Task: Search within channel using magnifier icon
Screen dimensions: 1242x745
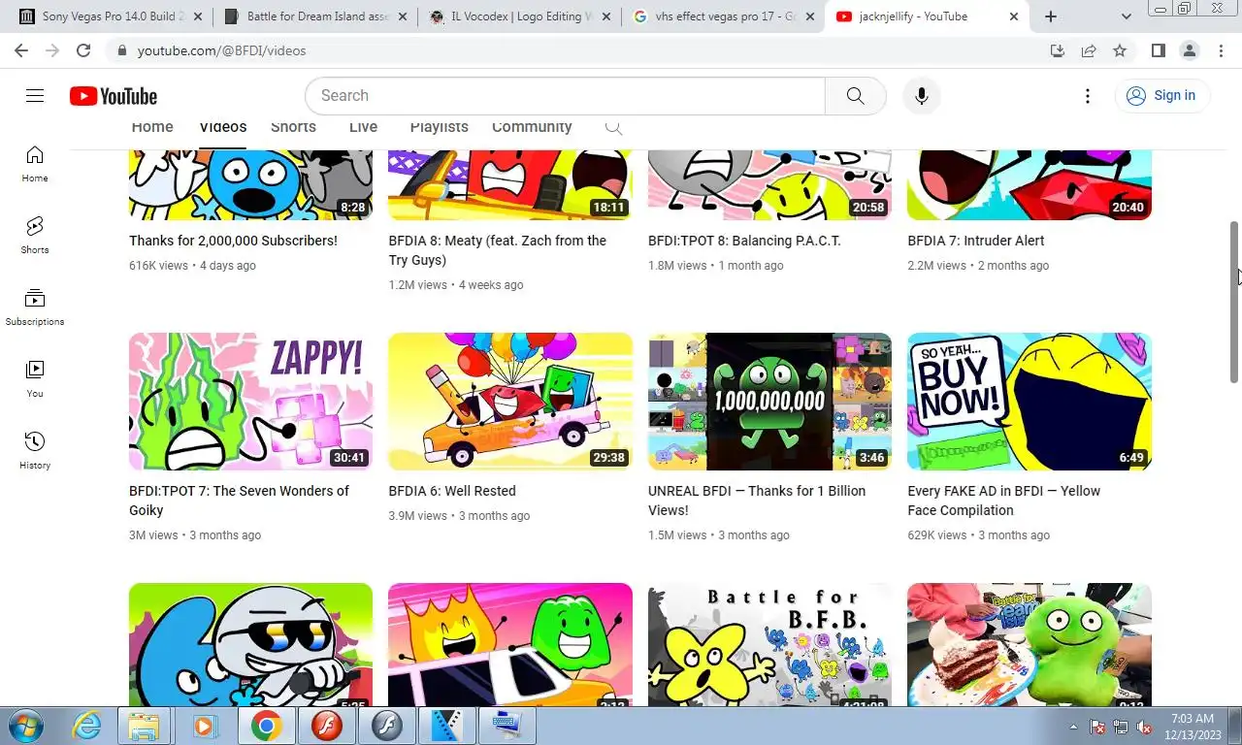Action: click(x=613, y=127)
